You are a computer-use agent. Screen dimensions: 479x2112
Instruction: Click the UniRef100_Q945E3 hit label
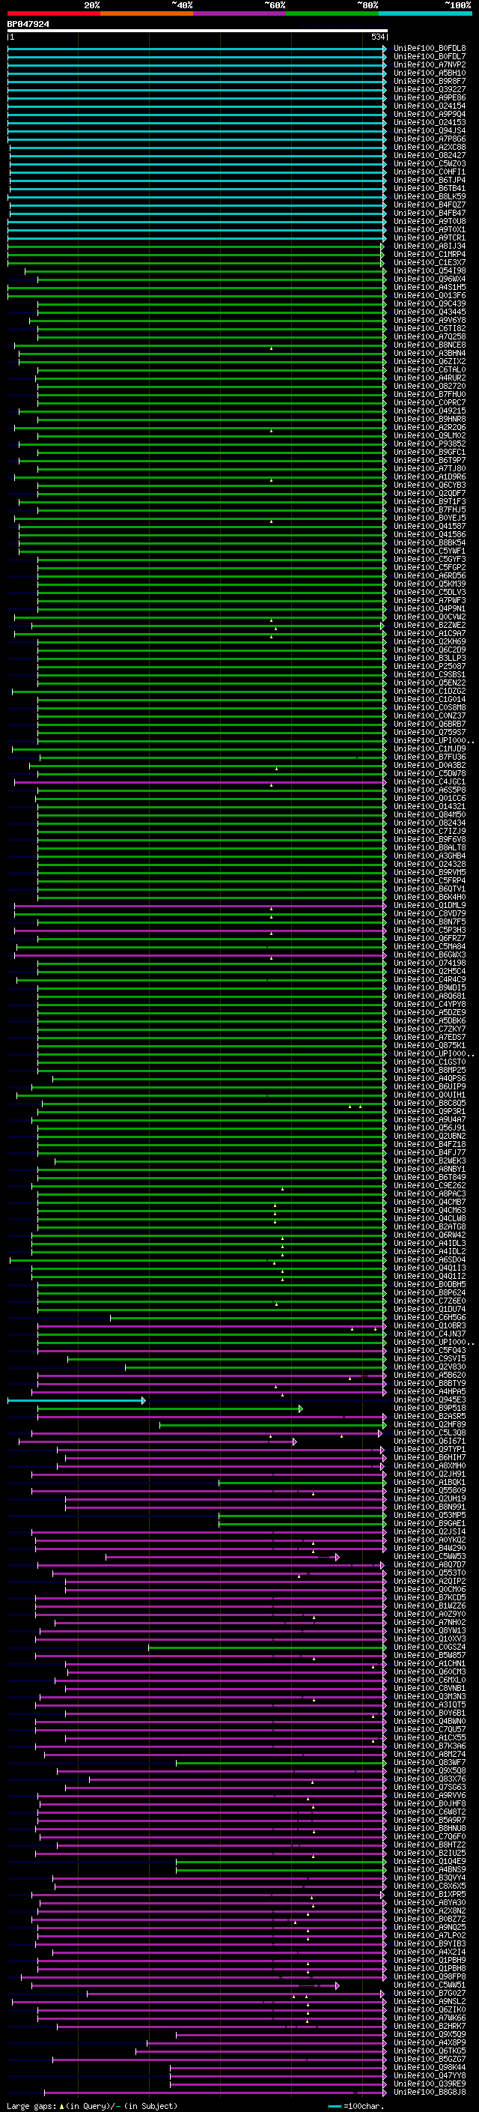[429, 1400]
